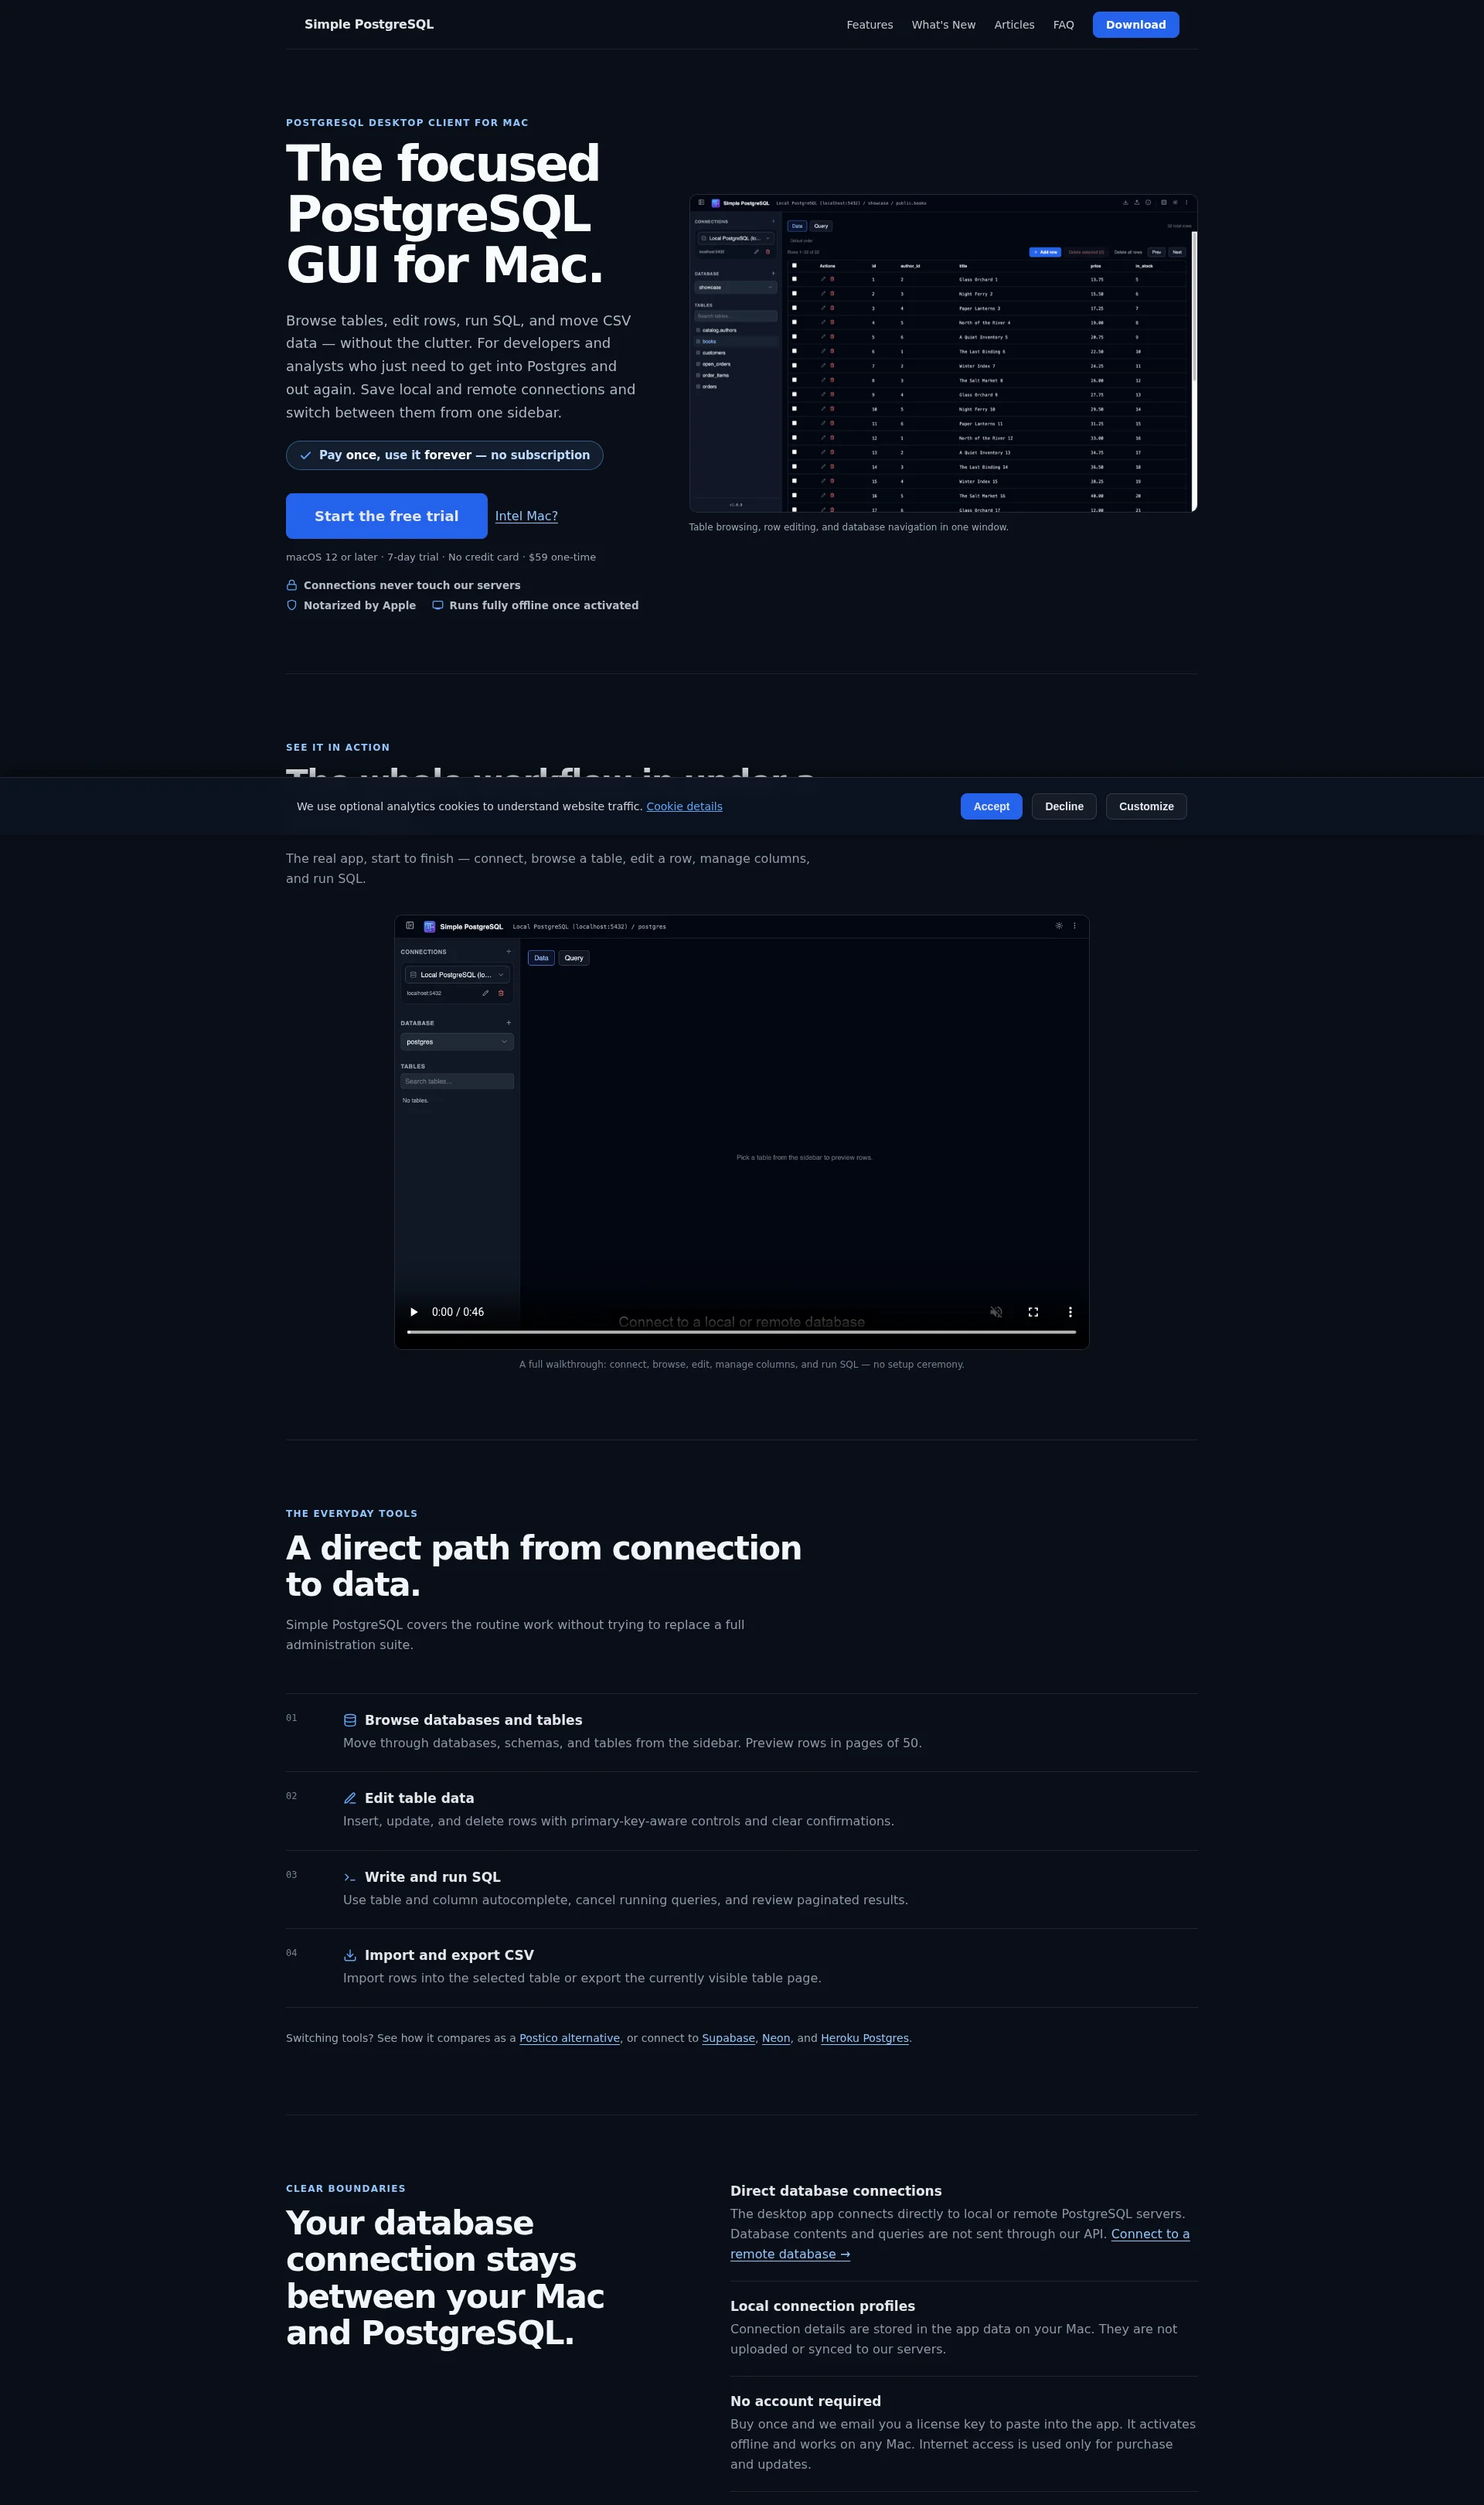Open the What's New nav item
1484x2505 pixels.
pyautogui.click(x=943, y=25)
